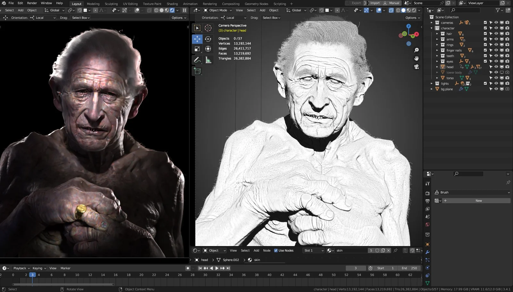Disable the teeth collection checkbox

pos(485,56)
